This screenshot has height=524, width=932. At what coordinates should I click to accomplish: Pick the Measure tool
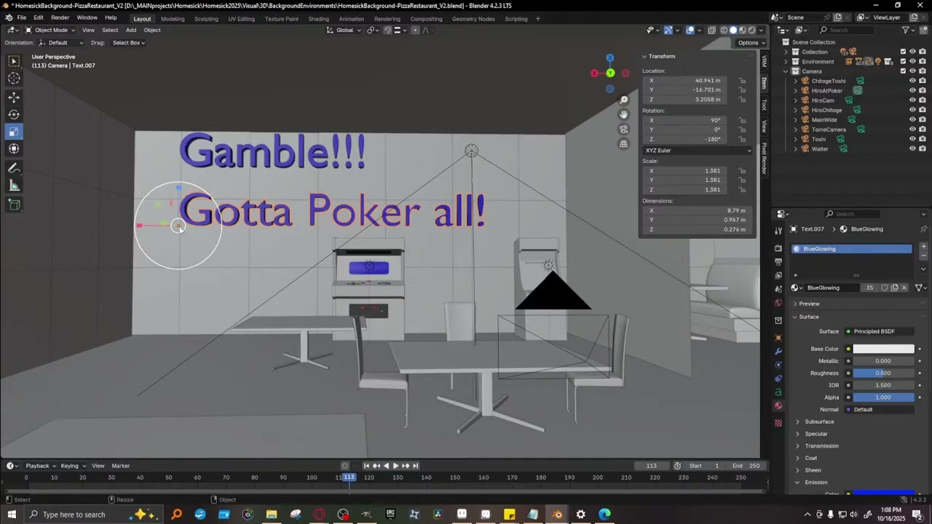tap(14, 186)
